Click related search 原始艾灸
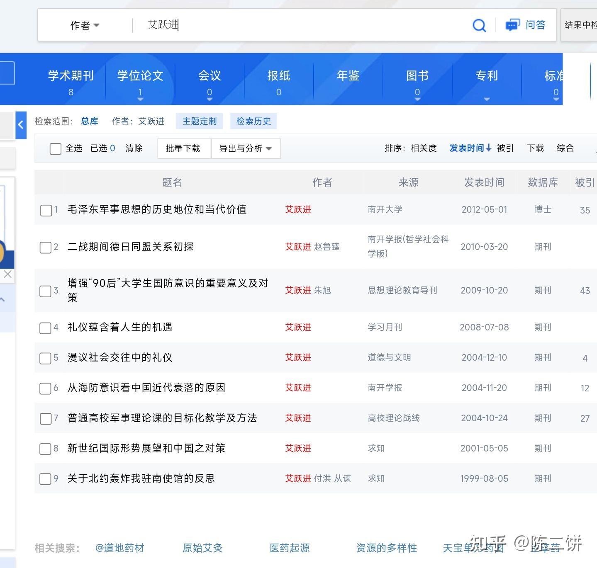The image size is (597, 568). point(203,548)
